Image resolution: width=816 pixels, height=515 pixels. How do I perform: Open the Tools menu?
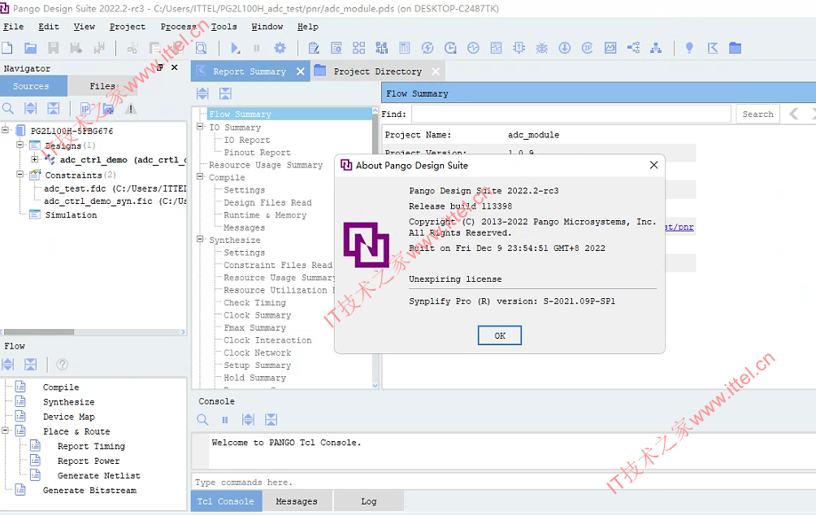(224, 27)
